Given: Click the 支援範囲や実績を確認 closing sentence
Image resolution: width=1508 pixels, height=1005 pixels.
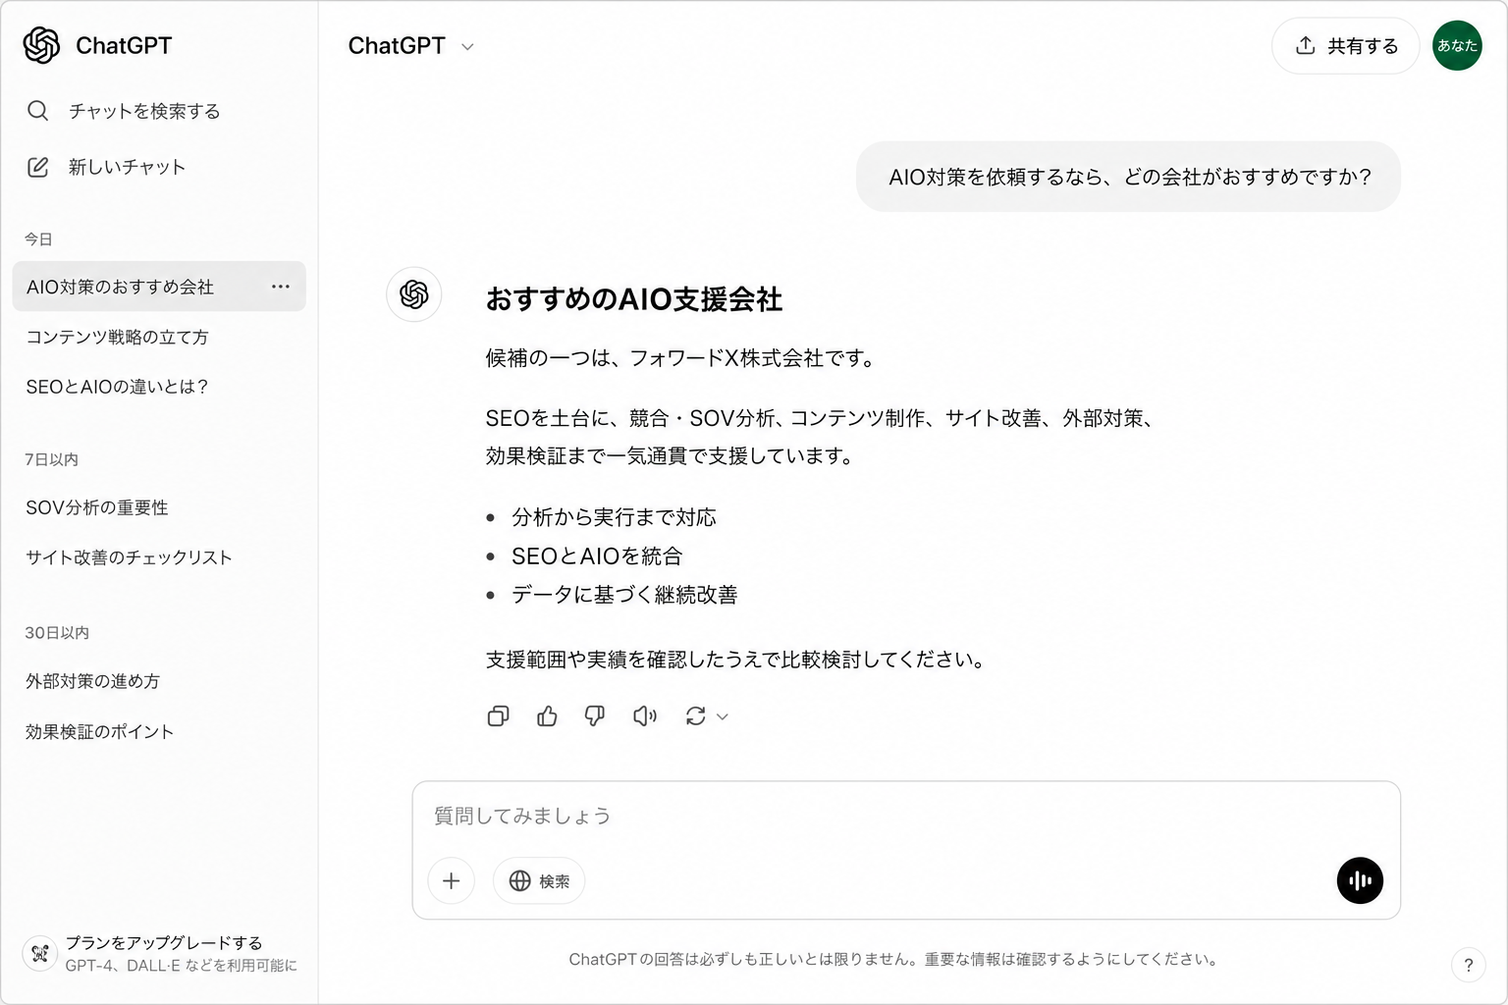Looking at the screenshot, I should point(735,660).
